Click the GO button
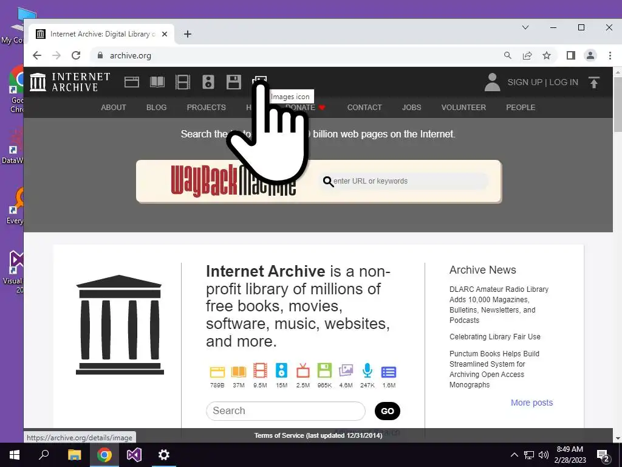The height and width of the screenshot is (467, 622). point(387,411)
